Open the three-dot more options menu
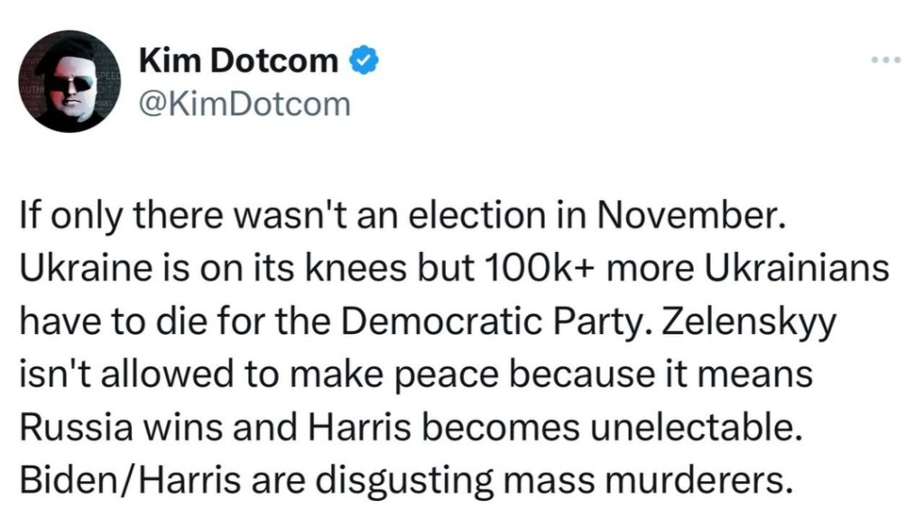Screen dimensions: 924x518 click(886, 60)
